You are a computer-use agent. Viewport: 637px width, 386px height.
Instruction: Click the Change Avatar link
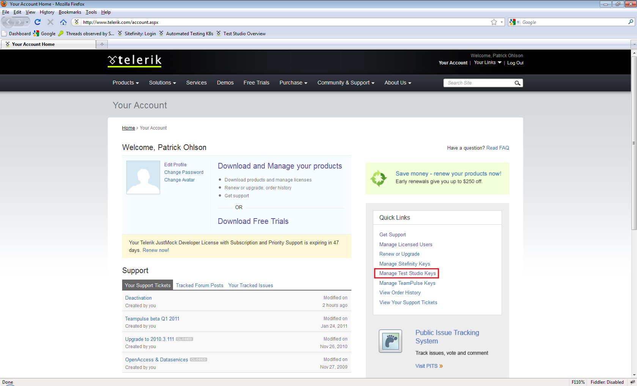[179, 180]
